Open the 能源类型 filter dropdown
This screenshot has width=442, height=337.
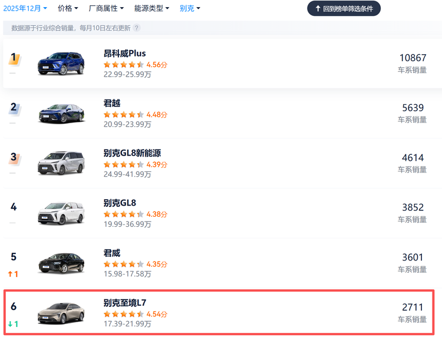pyautogui.click(x=151, y=8)
